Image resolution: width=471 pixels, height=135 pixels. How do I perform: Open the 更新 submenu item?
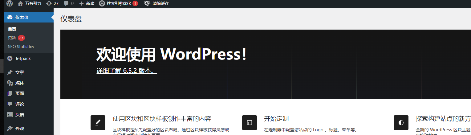[12, 38]
